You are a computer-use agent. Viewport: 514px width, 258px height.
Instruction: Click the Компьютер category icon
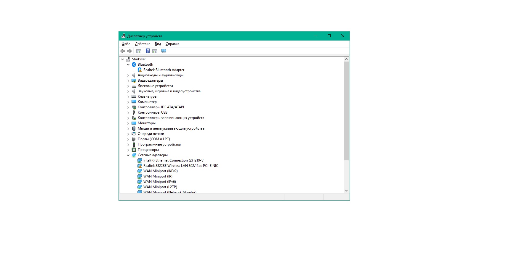(x=134, y=102)
